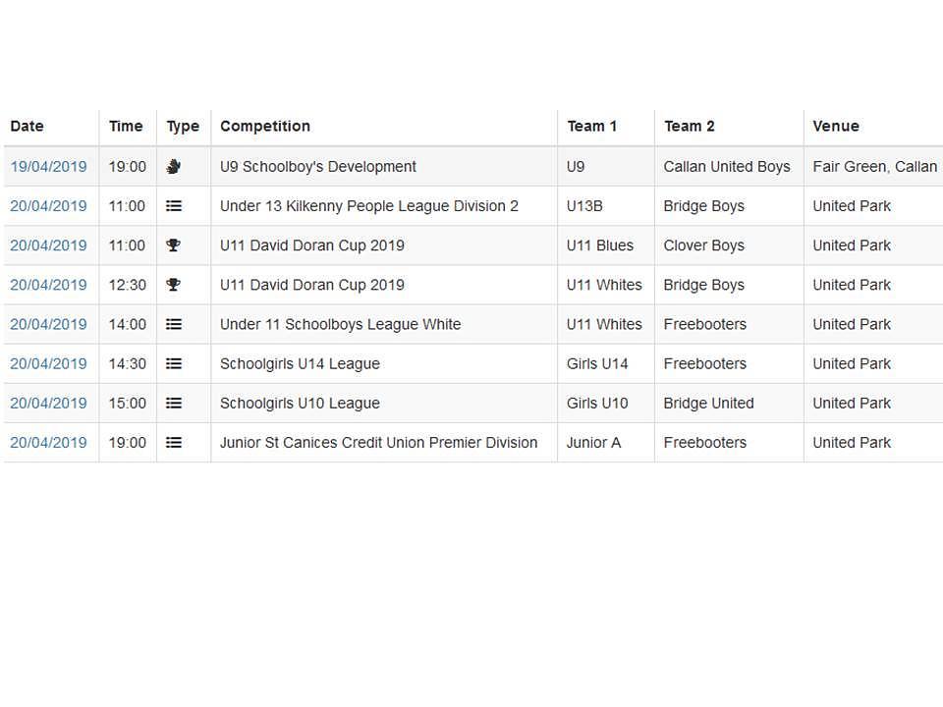Open the date link for the U13B fixture

[48, 206]
